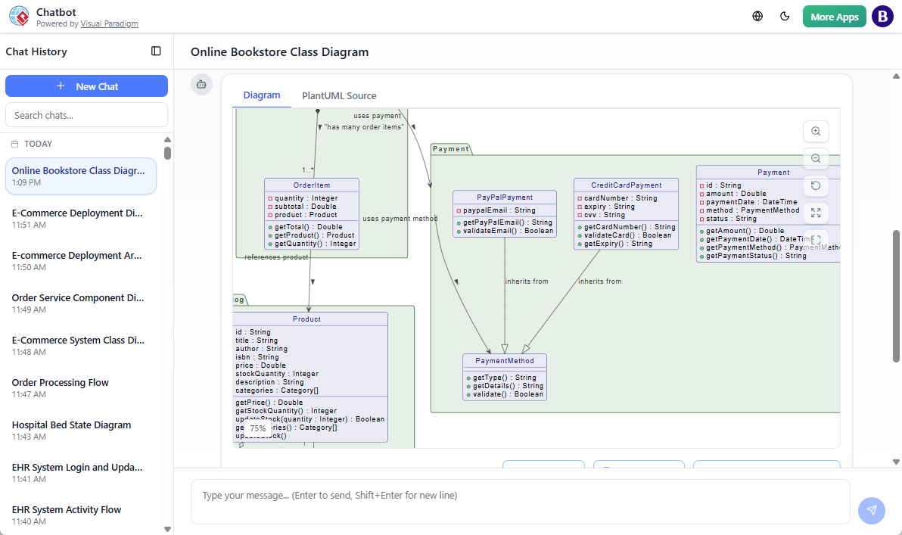The width and height of the screenshot is (902, 535).
Task: Start a New Chat
Action: [x=86, y=86]
